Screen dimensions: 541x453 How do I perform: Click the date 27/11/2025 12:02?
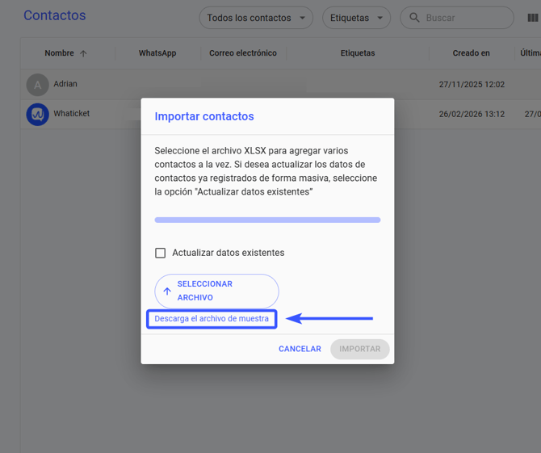click(x=472, y=85)
